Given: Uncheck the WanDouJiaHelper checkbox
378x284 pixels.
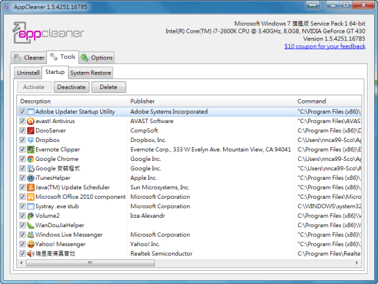Looking at the screenshot, I should coord(23,225).
